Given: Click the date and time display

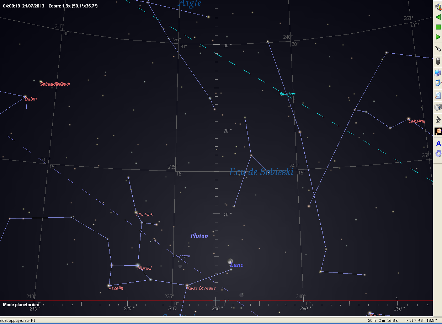Looking at the screenshot, I should [x=23, y=6].
